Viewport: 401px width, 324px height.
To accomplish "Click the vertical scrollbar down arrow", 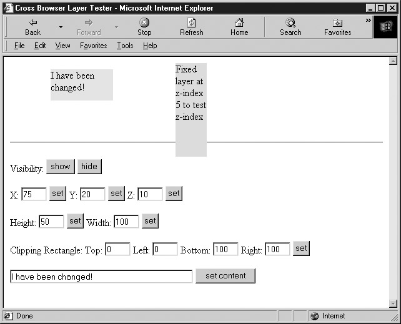I will point(393,303).
